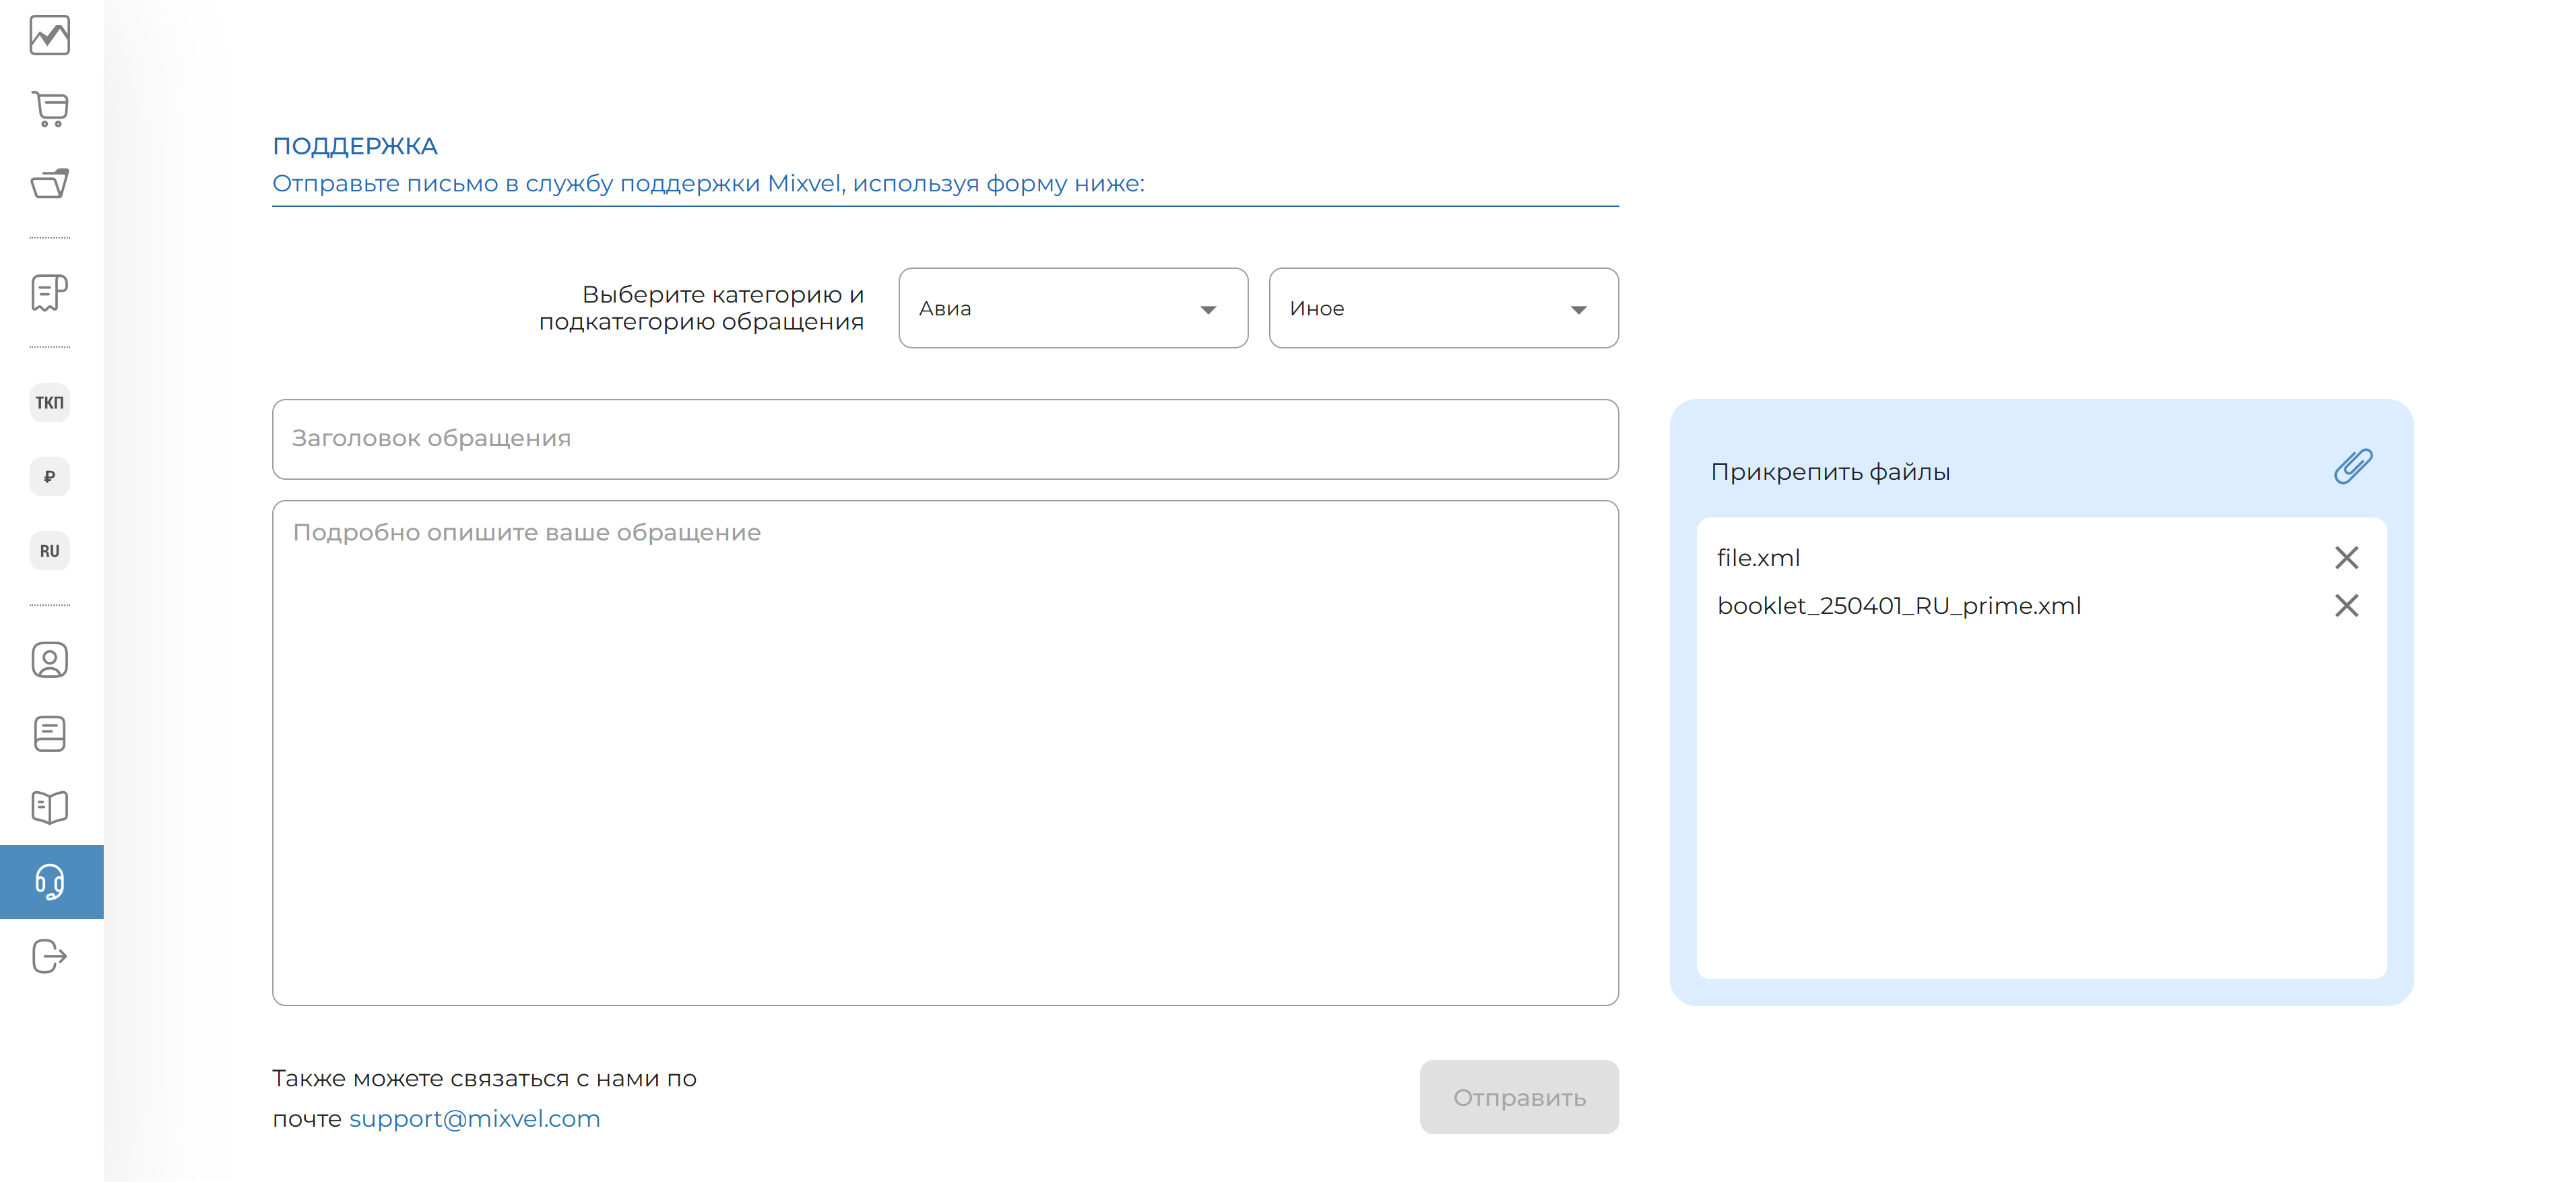Click the logout exit sidebar icon
The width and height of the screenshot is (2576, 1182).
(x=50, y=956)
